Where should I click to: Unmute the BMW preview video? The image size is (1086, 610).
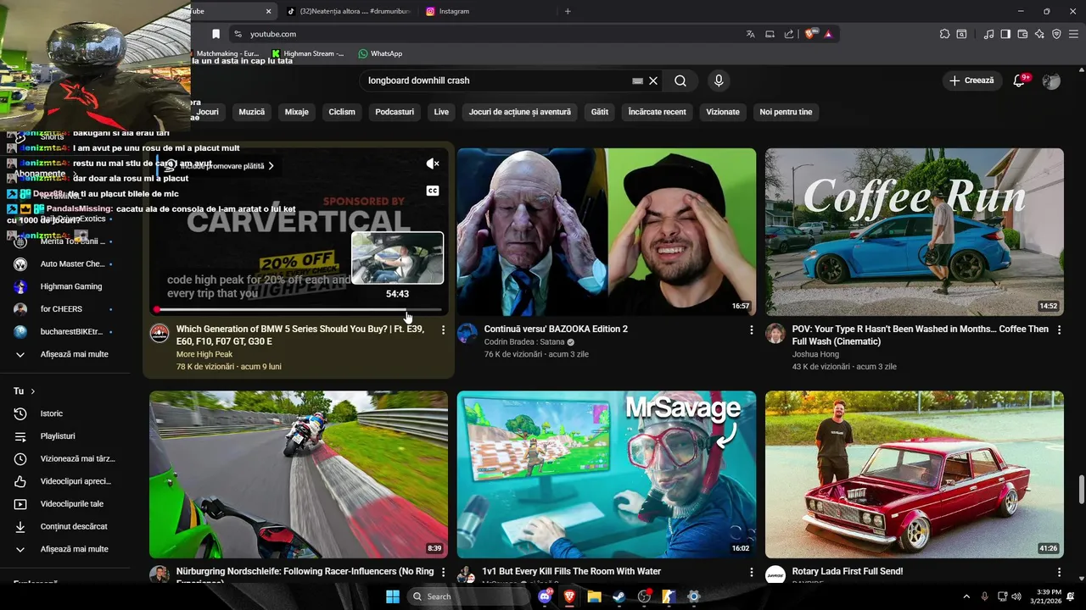pos(433,164)
